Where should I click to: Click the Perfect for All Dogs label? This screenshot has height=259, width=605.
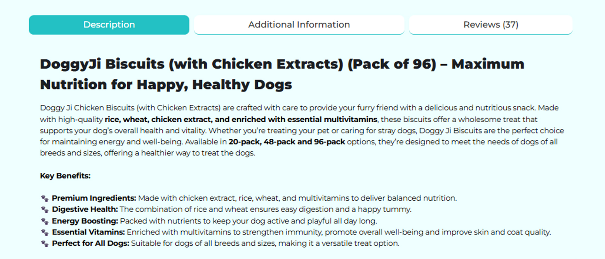point(90,244)
